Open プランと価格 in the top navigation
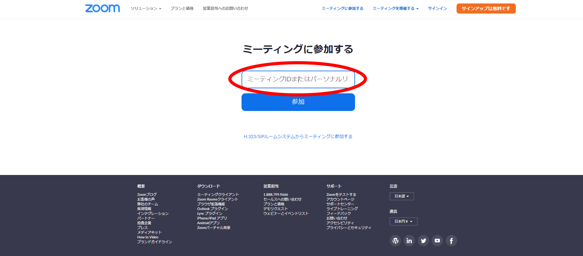This screenshot has height=256, width=583. coord(182,9)
